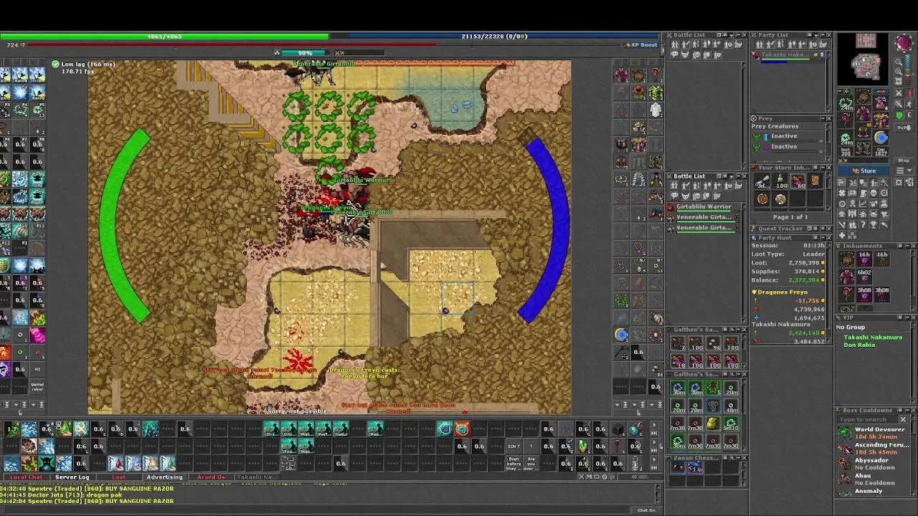Viewport: 918px width, 516px height.
Task: Click the green health bar at top
Action: [164, 36]
